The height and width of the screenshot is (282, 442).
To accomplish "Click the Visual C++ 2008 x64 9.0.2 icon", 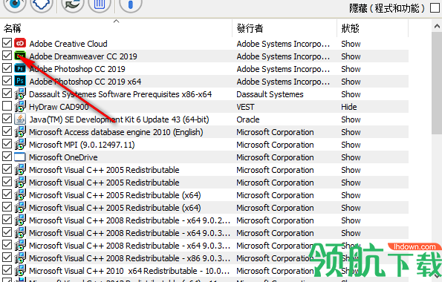I will 20,220.
